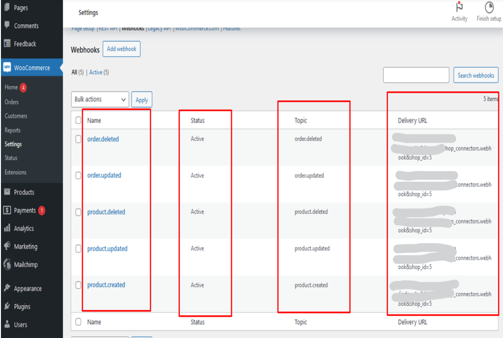Click the Finish setup icon

tap(488, 7)
